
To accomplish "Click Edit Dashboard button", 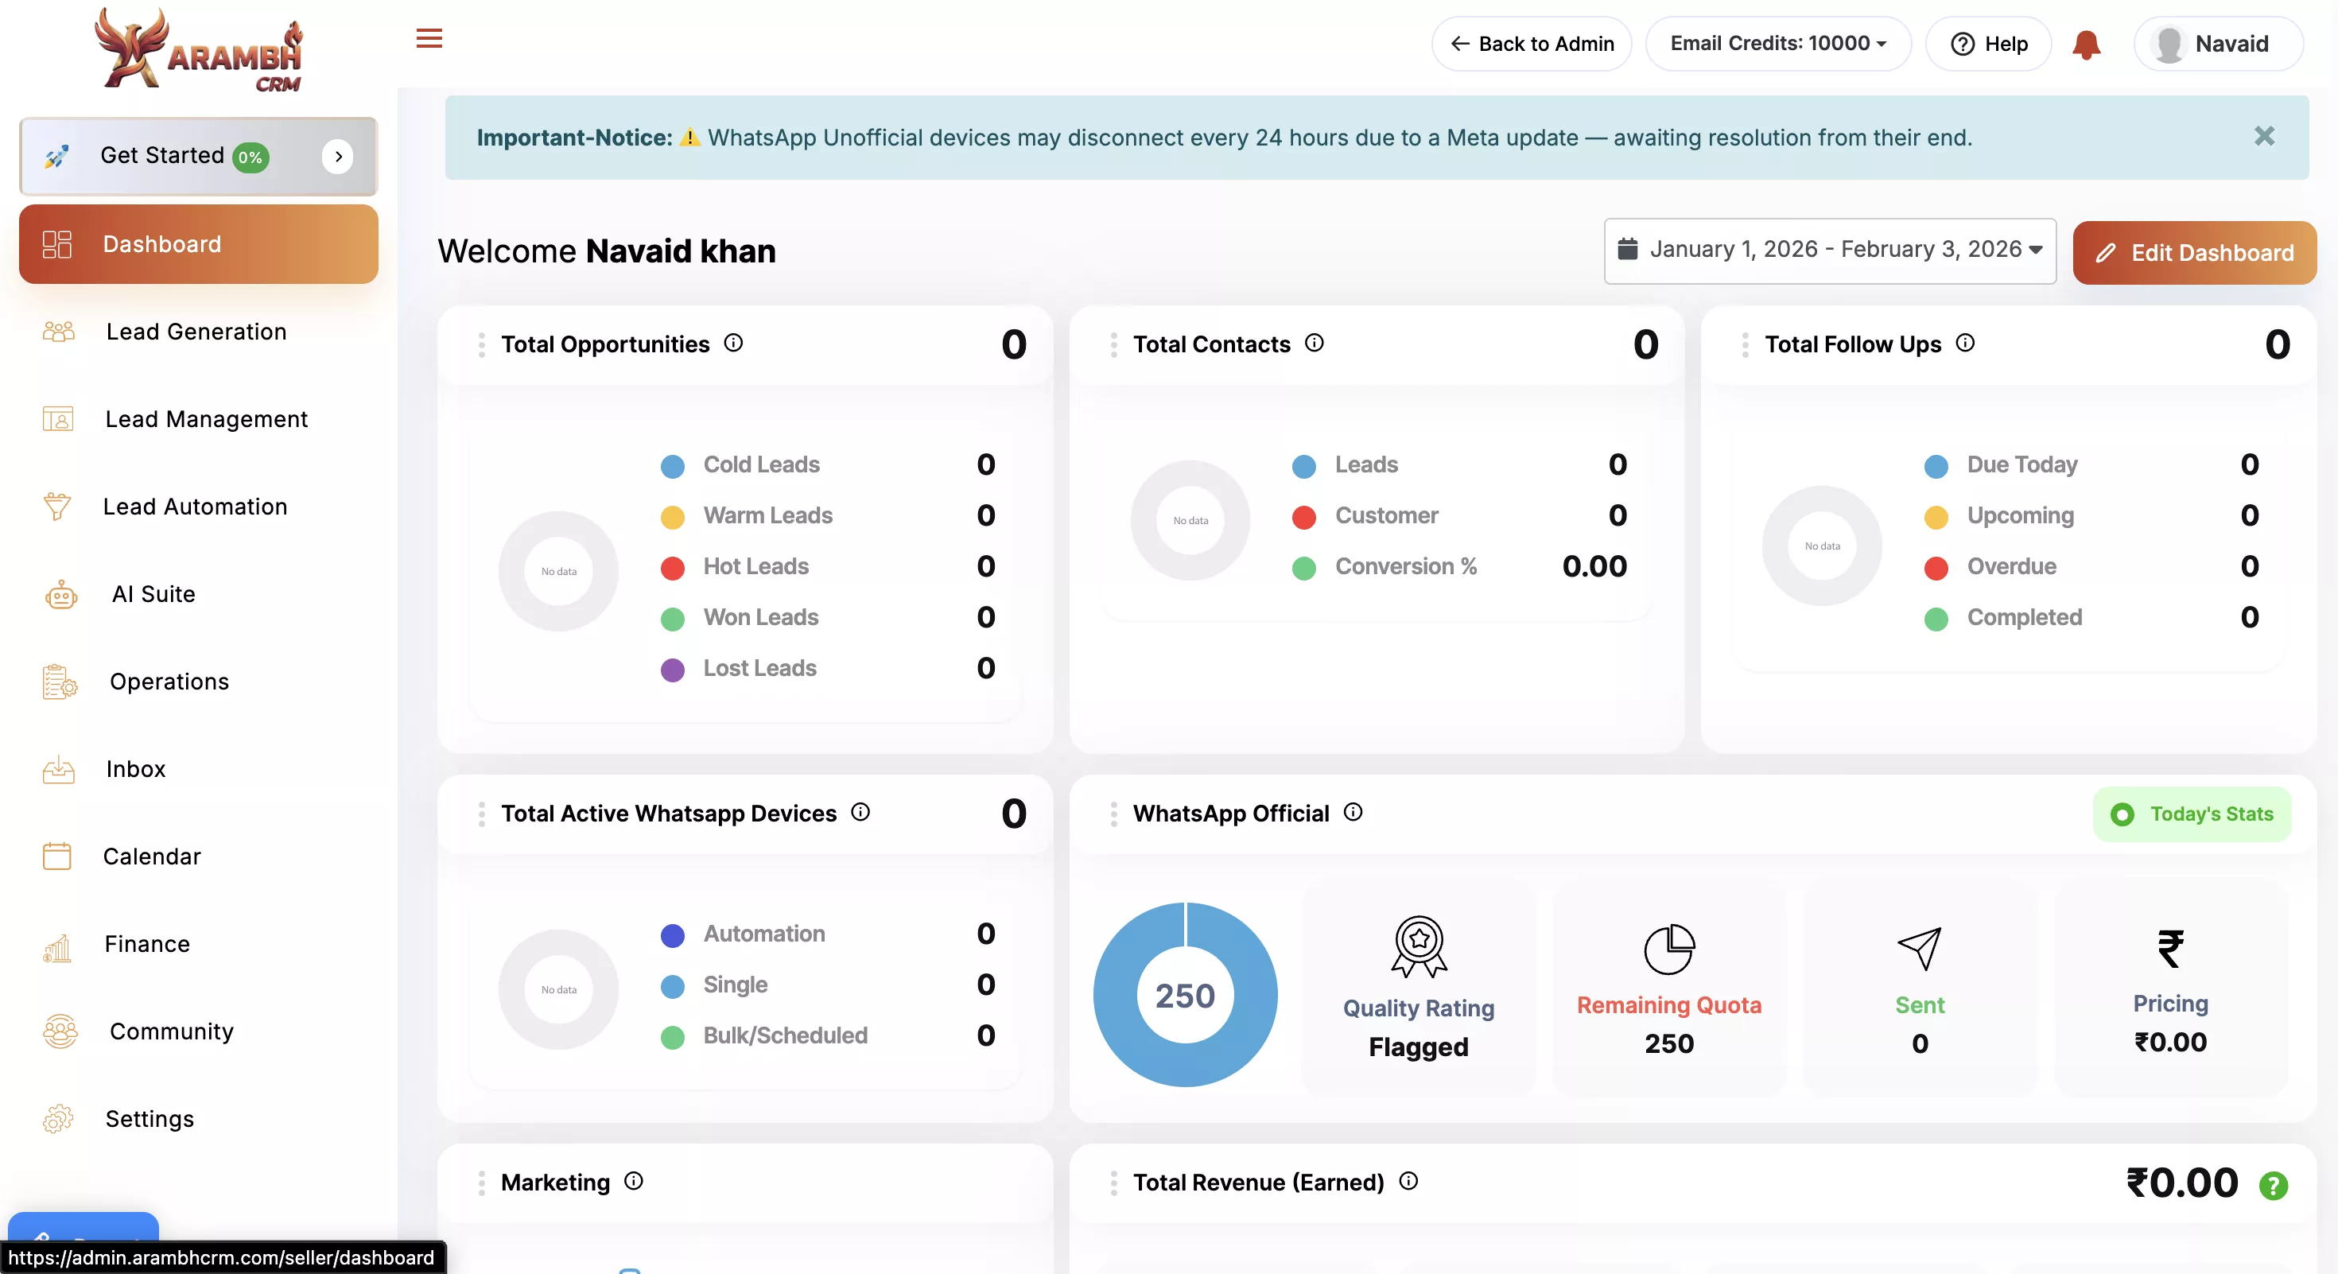I will (x=2195, y=252).
